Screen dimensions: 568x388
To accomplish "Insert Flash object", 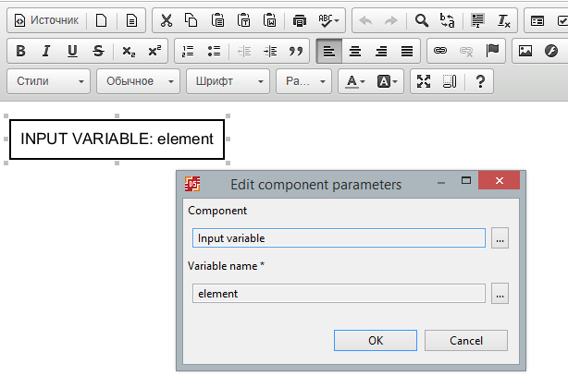I will [x=551, y=51].
